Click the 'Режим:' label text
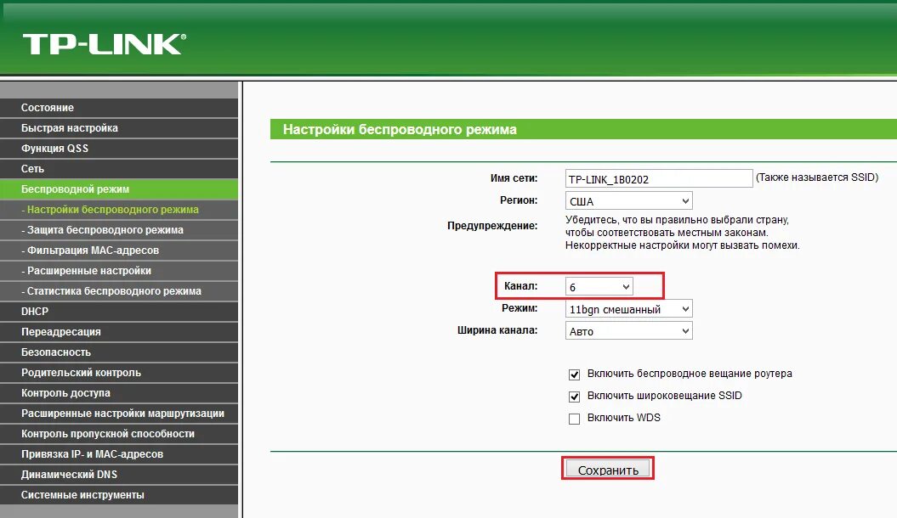This screenshot has height=518, width=897. (519, 308)
